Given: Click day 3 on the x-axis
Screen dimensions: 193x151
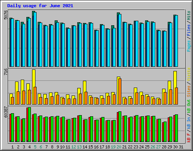Looking at the screenshot, I should (x=24, y=147).
